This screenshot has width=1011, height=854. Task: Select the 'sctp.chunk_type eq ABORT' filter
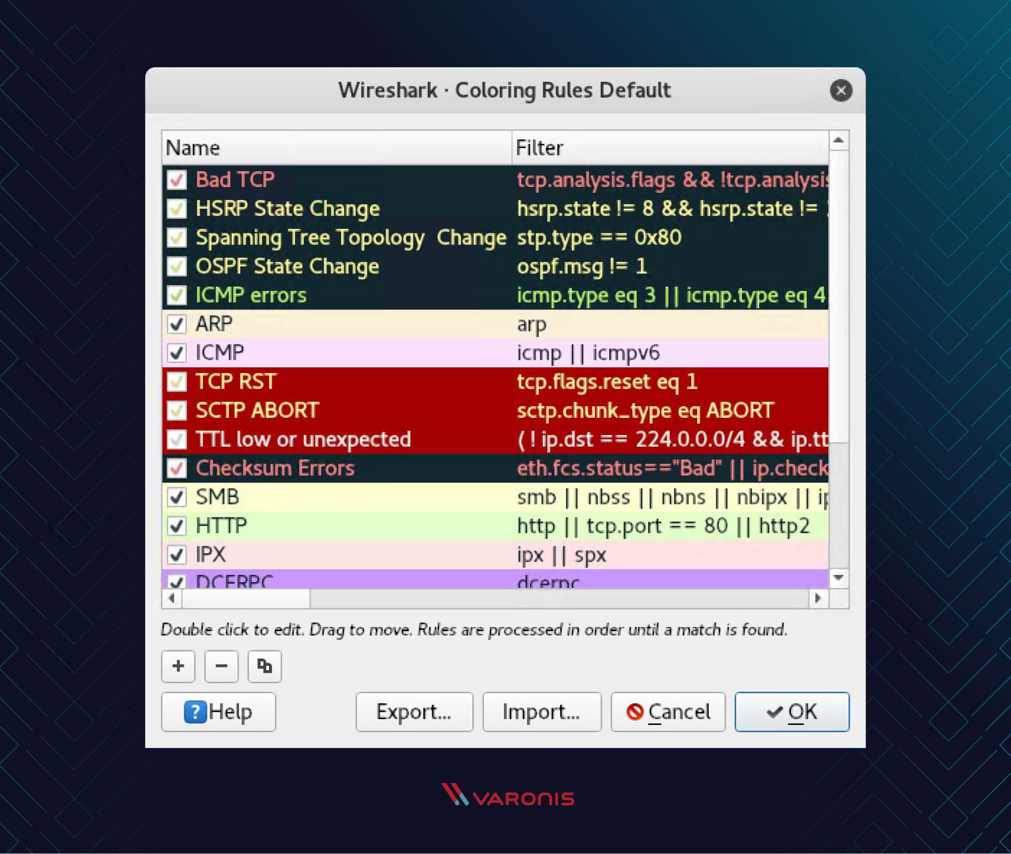tap(645, 411)
